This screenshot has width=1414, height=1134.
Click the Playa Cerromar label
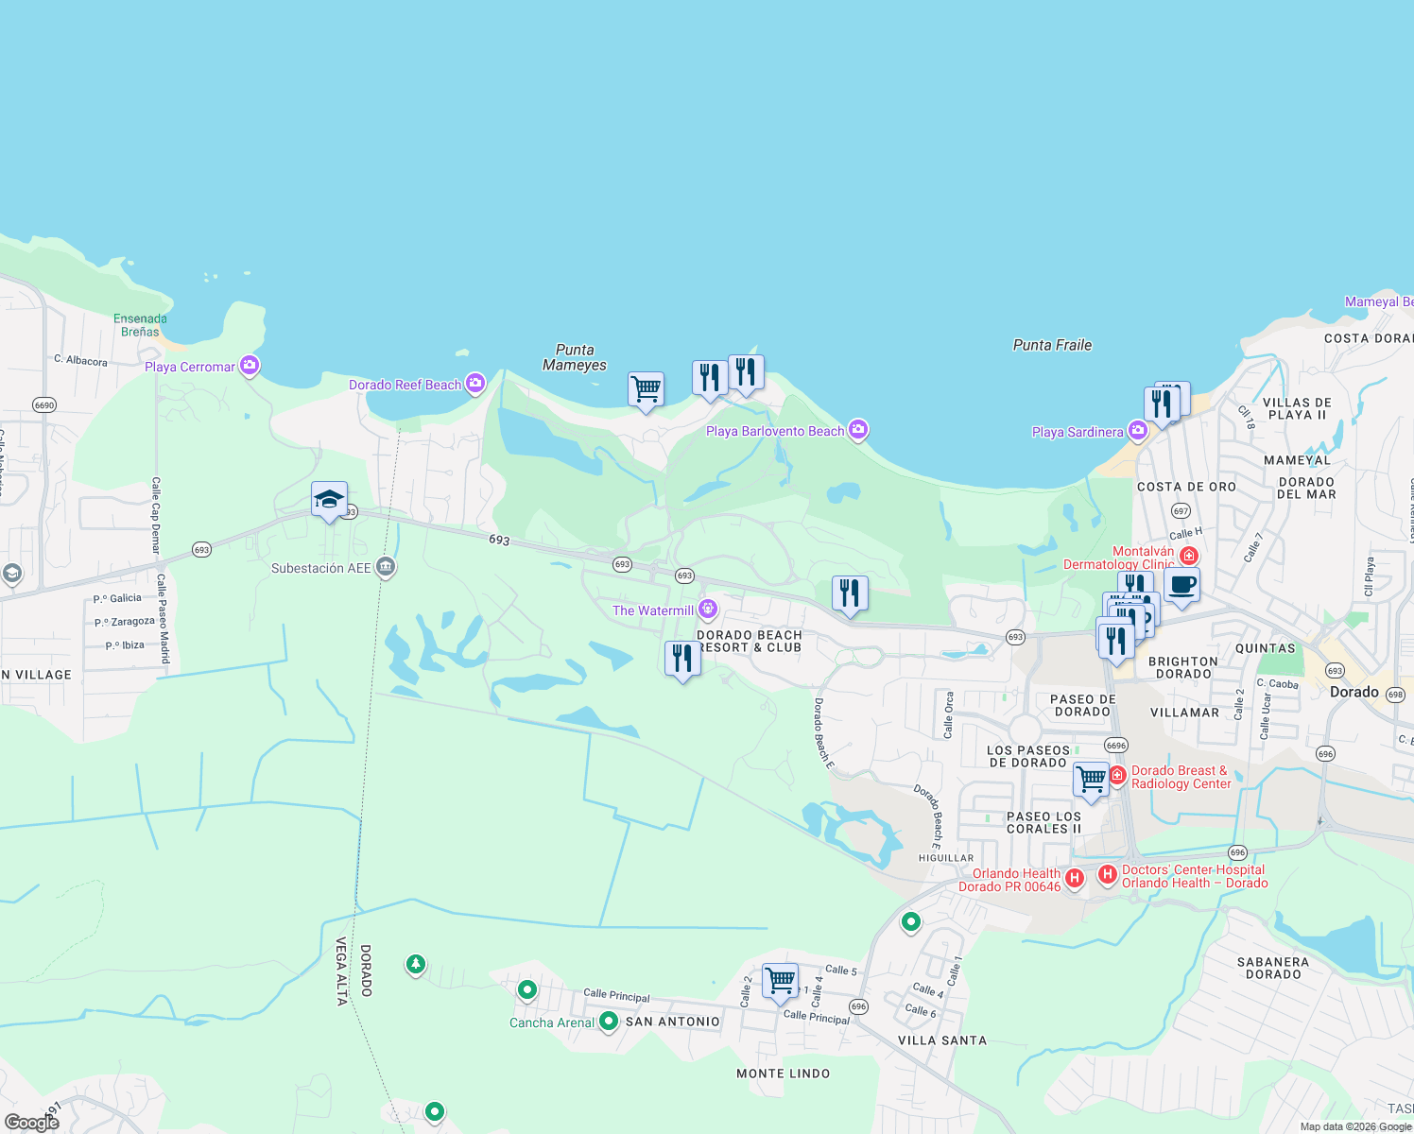pyautogui.click(x=190, y=367)
